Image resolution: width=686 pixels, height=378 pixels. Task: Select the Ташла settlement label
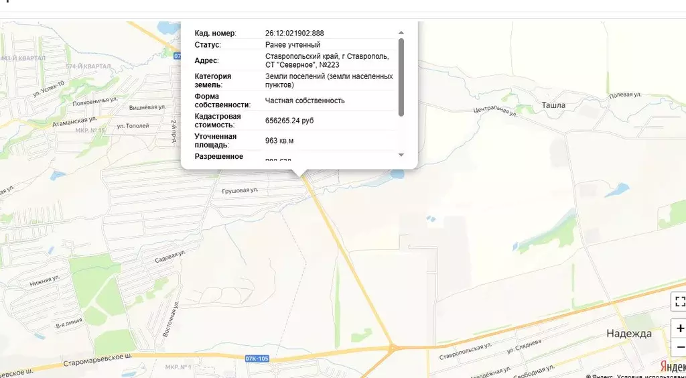[x=553, y=105]
